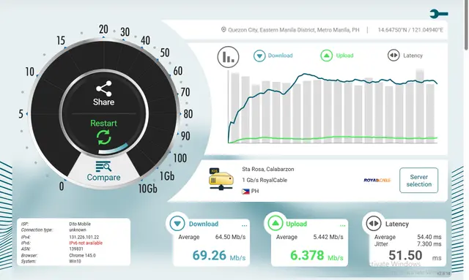Click the 1Gb mark on the gauge

[x=167, y=175]
